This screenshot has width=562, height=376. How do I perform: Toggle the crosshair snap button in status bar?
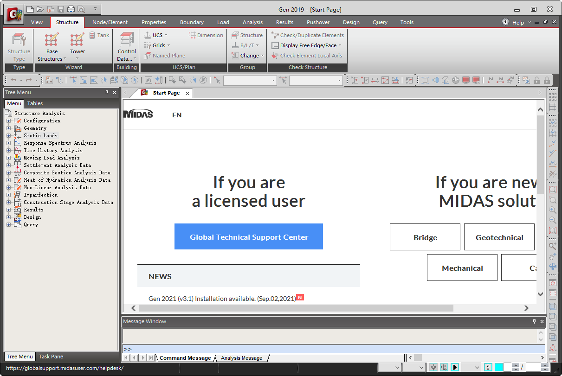point(433,367)
